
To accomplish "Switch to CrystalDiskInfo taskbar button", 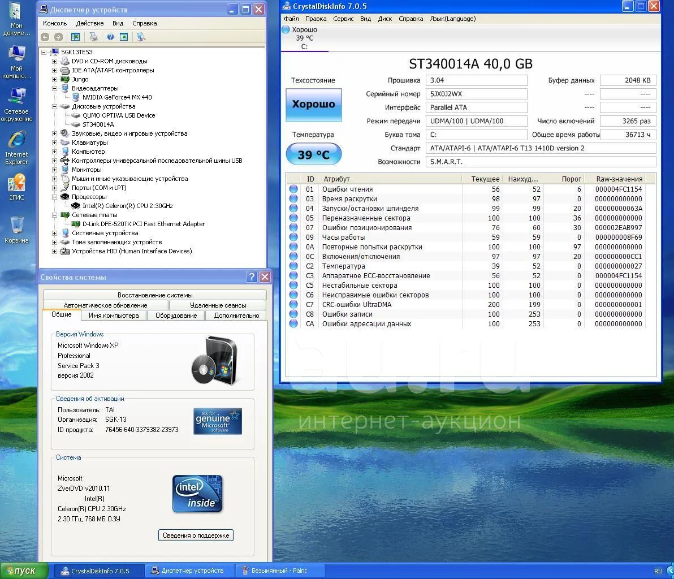I will point(100,571).
